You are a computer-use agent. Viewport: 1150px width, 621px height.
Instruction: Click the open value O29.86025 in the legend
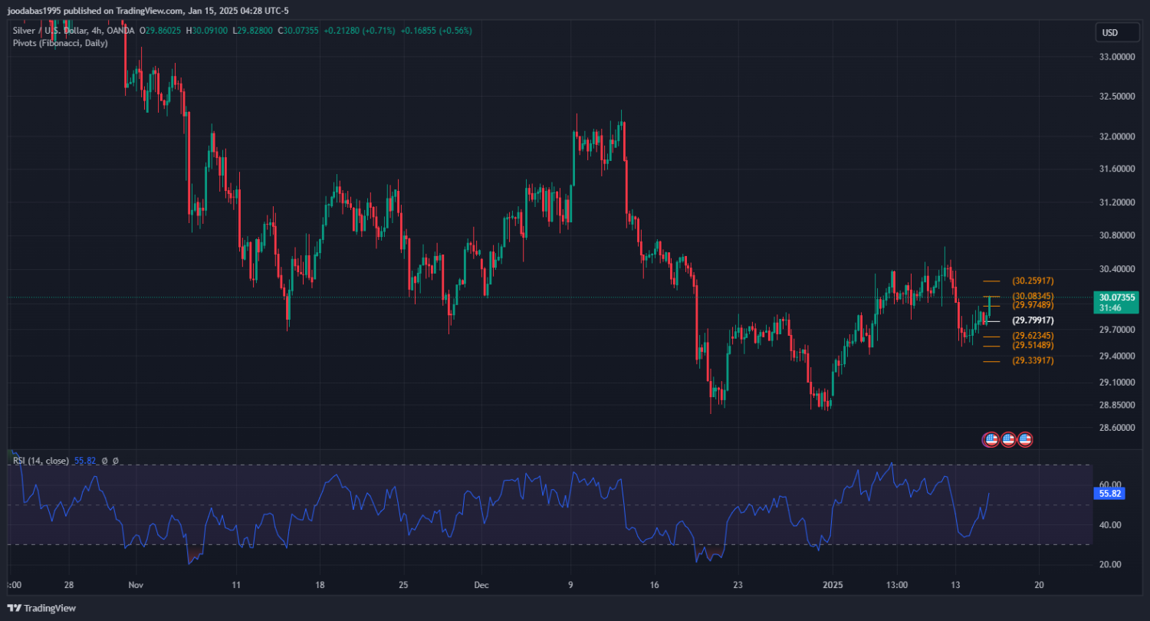(159, 31)
